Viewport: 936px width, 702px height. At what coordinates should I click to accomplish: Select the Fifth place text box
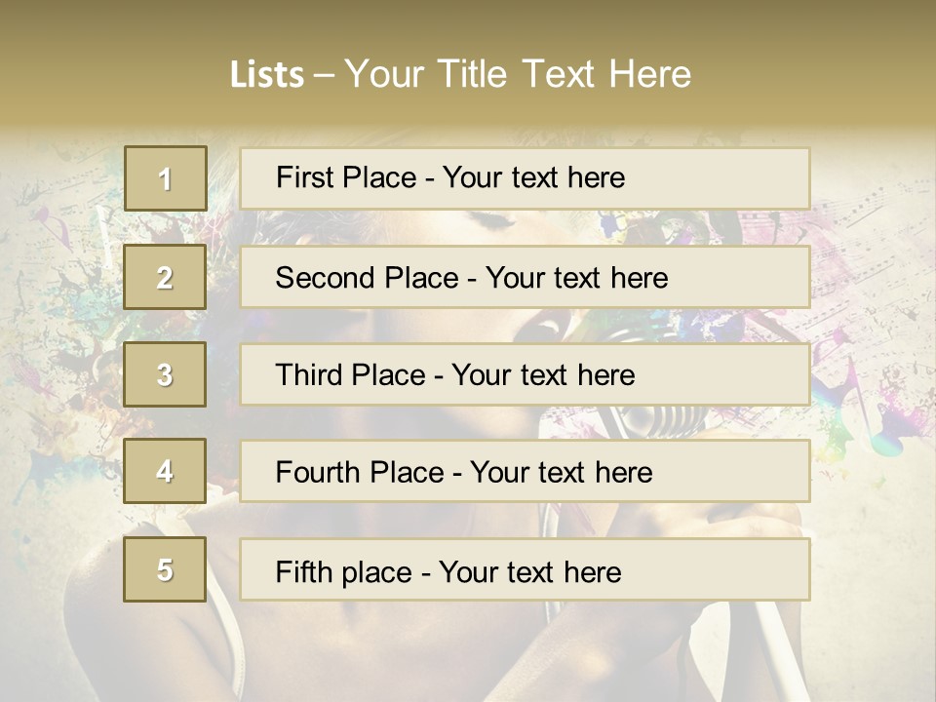pos(525,569)
